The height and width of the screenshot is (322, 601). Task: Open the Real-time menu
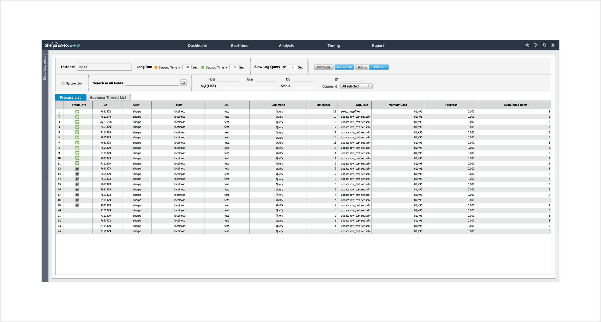pyautogui.click(x=239, y=46)
